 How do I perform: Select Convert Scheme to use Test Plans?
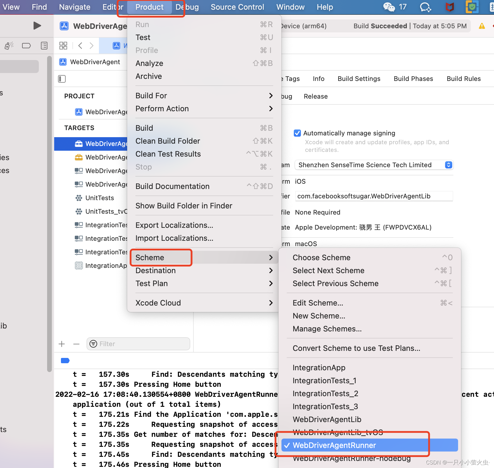coord(370,348)
